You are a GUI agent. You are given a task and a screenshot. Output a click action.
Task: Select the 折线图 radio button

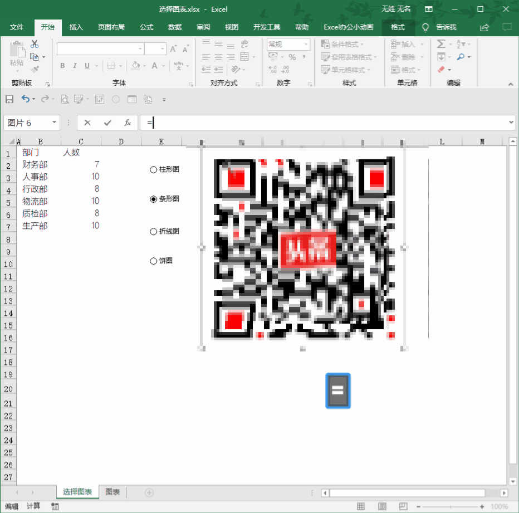[x=153, y=232]
